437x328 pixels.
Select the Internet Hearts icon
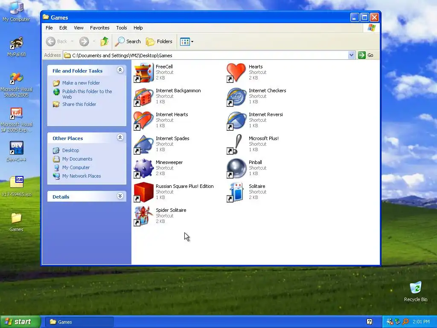pos(143,120)
